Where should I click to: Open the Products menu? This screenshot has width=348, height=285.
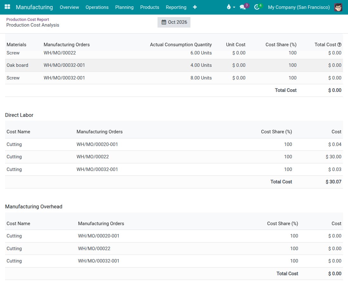(150, 7)
